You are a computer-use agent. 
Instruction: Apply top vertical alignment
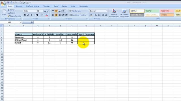click(x=53, y=11)
